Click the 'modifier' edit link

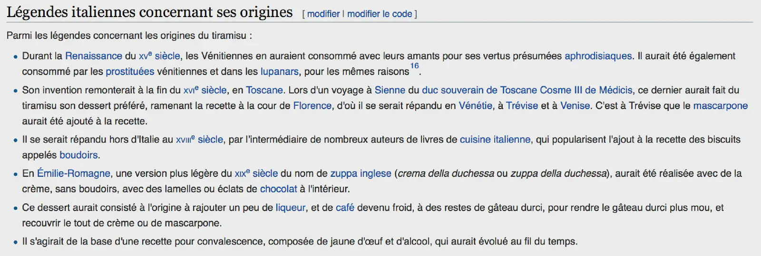click(x=323, y=14)
